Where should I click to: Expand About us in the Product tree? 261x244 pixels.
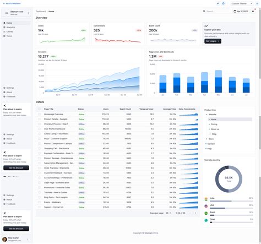tap(209, 129)
